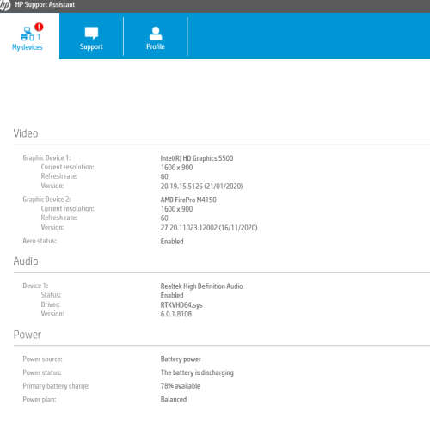430x430 pixels.
Task: Click the audio Driver label
Action: [x=51, y=304]
